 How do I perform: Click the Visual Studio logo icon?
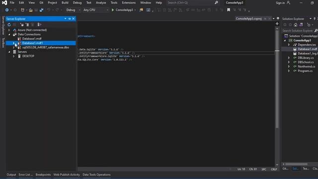pos(4,2)
